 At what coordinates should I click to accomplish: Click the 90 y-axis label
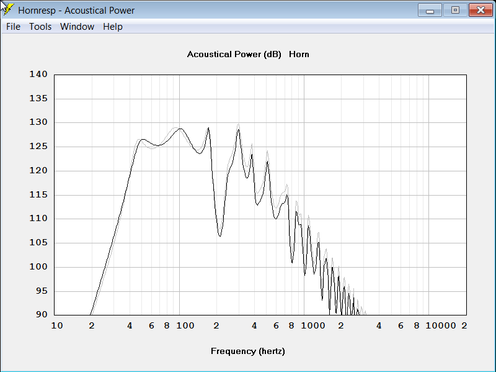[42, 315]
